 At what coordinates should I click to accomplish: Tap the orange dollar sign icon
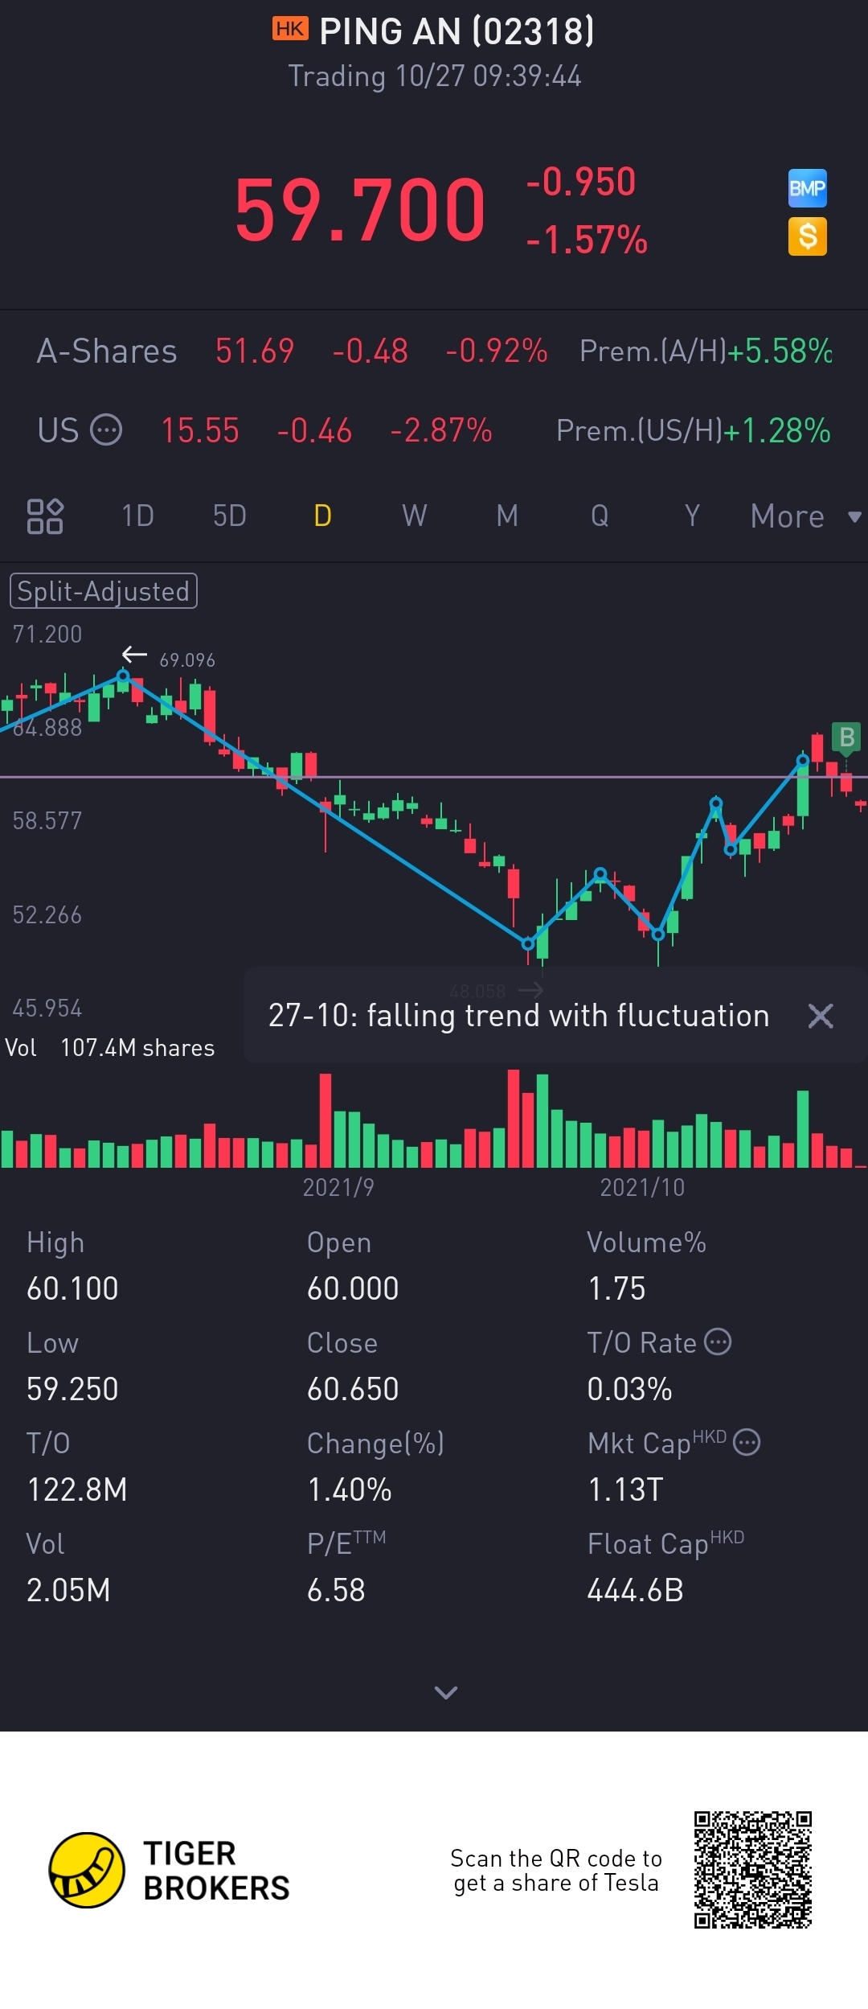coord(807,236)
